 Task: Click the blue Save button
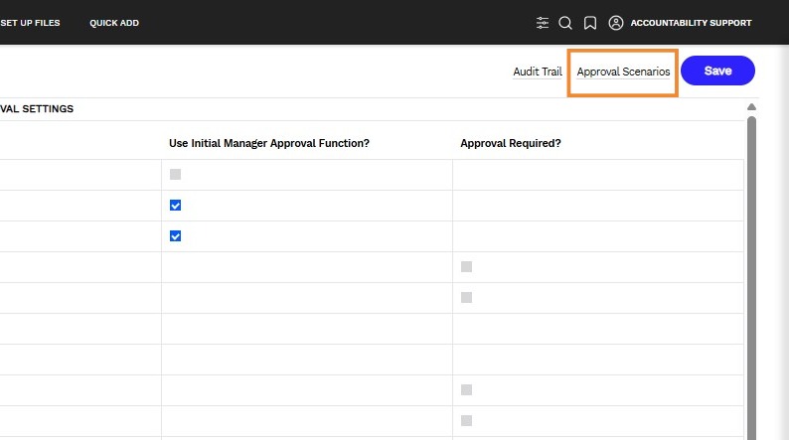(717, 71)
